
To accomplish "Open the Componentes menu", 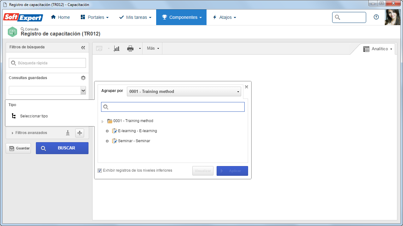I will point(181,17).
